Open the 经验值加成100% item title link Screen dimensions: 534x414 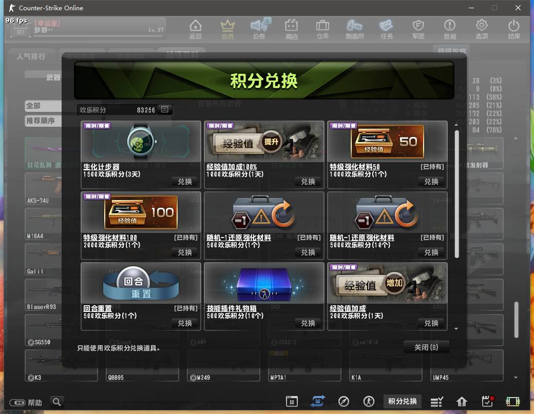click(232, 167)
